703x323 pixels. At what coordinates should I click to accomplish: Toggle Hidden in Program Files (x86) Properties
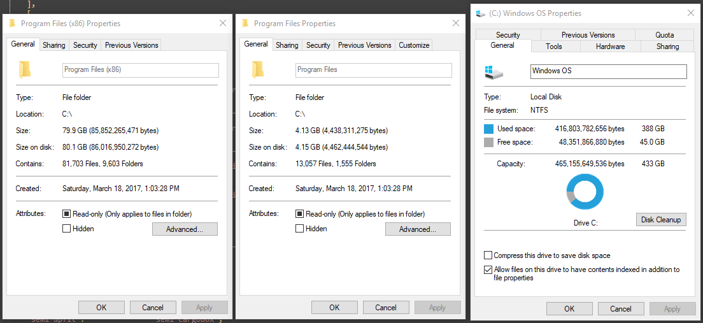coord(66,228)
